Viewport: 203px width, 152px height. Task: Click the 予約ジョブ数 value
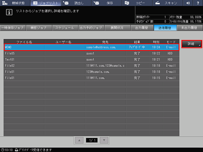[x=165, y=21]
